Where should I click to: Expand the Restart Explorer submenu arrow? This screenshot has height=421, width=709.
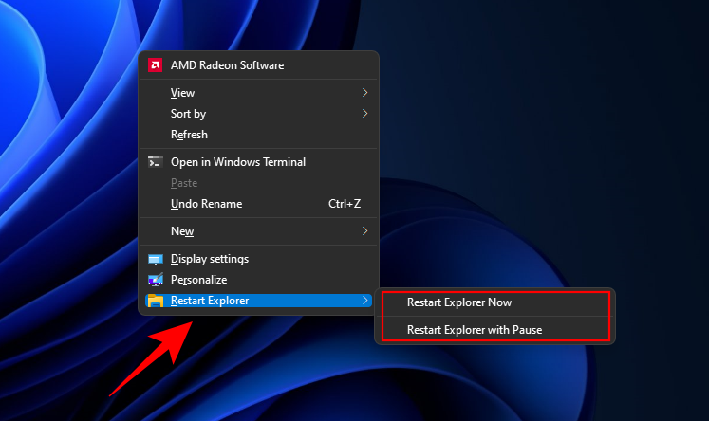(364, 300)
